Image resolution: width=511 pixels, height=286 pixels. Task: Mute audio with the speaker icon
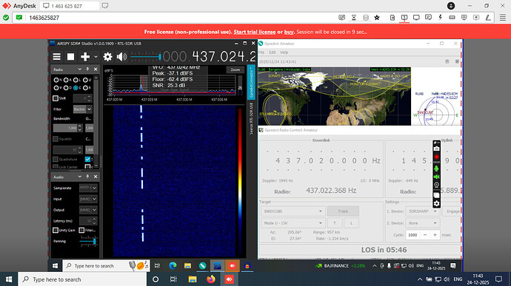(x=121, y=57)
